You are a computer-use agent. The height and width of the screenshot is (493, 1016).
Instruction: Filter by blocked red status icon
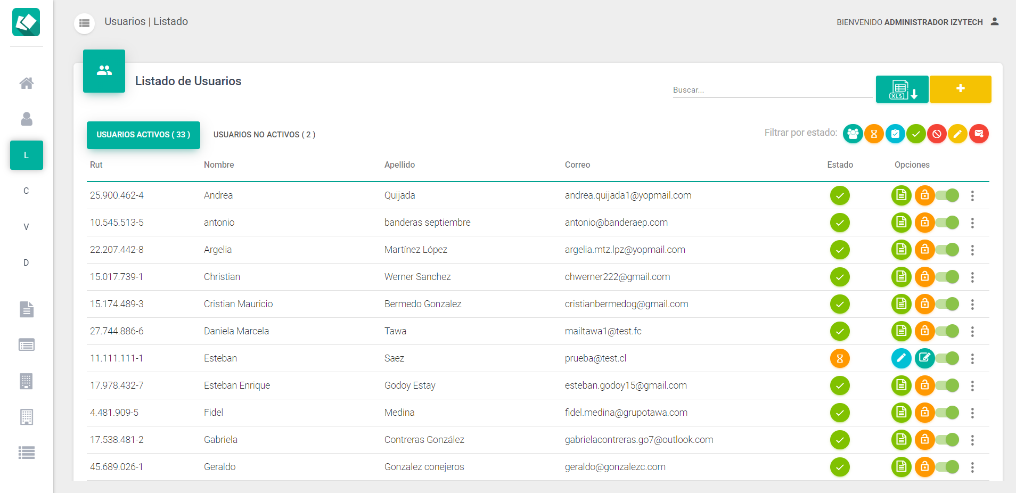click(937, 134)
